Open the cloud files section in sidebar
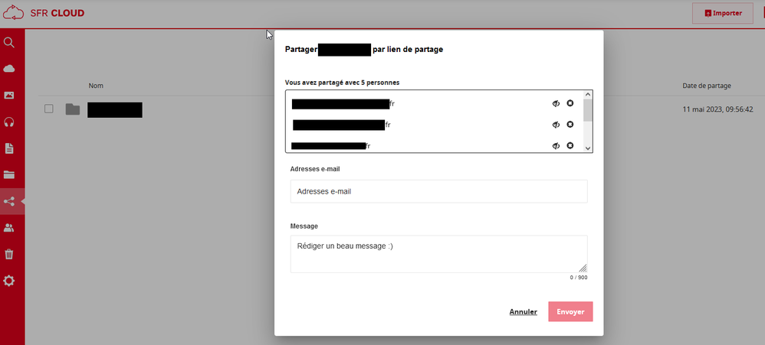765x345 pixels. (9, 69)
